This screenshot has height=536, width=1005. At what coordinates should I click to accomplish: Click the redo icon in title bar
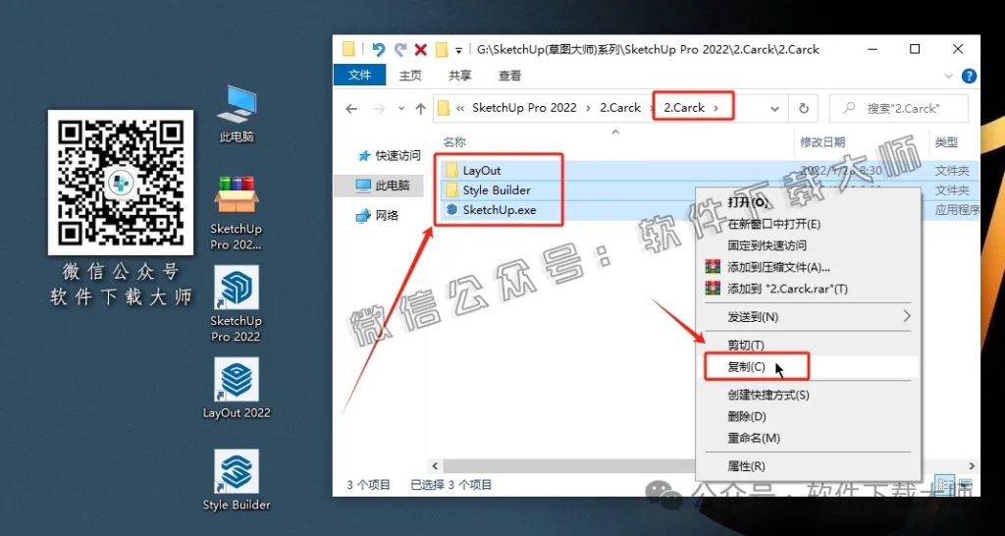(x=400, y=49)
